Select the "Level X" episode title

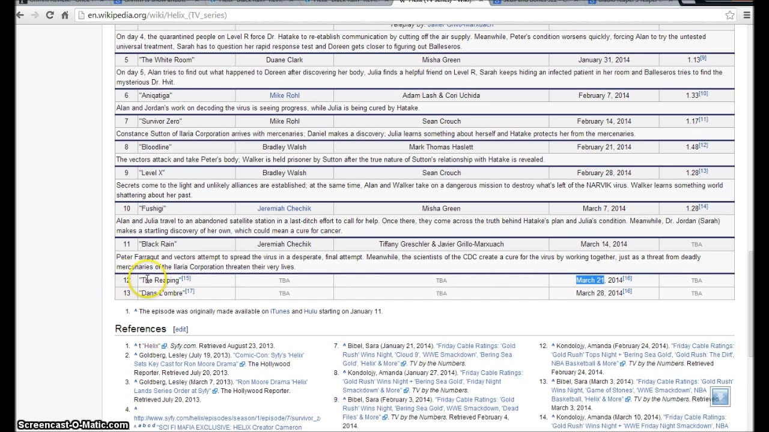pyautogui.click(x=152, y=173)
